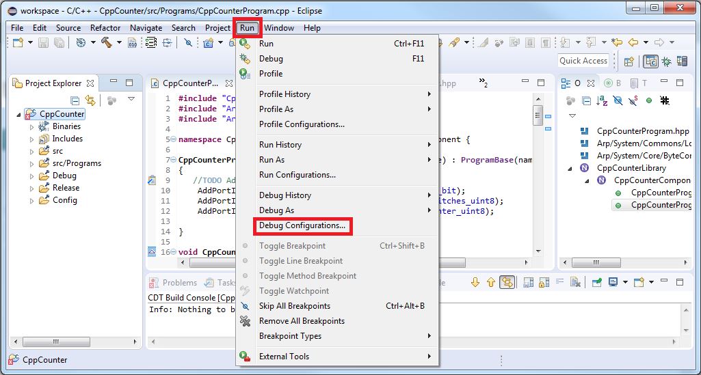Click the binary 010 toolbar icon
Screen dimensions: 701x375
132,42
